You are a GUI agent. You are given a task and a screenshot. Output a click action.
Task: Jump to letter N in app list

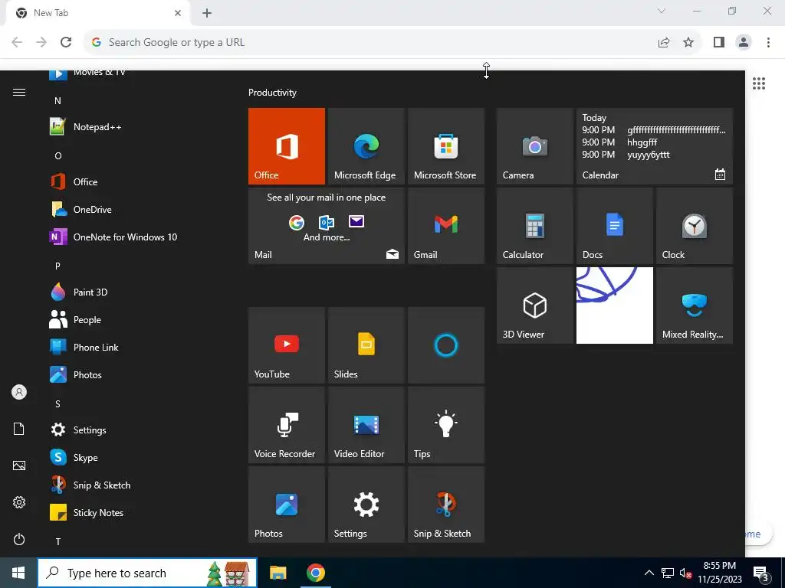click(x=57, y=101)
